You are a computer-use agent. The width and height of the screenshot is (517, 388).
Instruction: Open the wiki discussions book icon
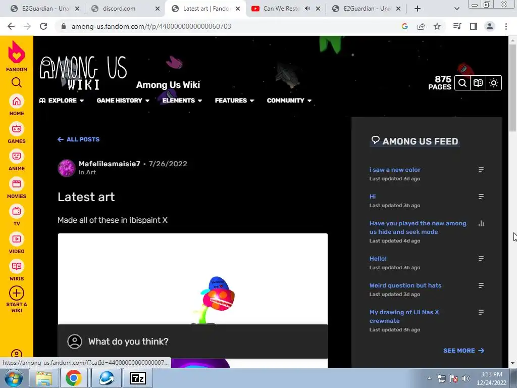478,83
